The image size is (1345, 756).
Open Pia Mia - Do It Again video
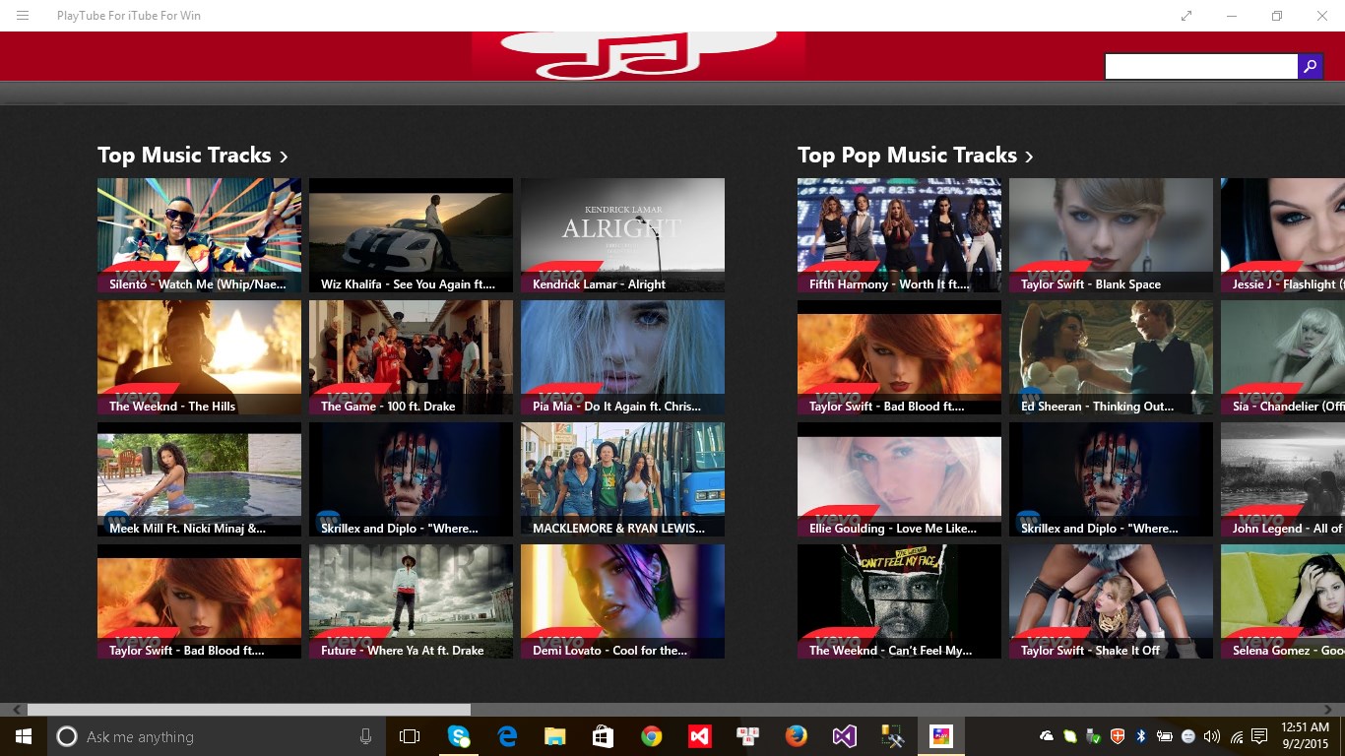(x=622, y=357)
